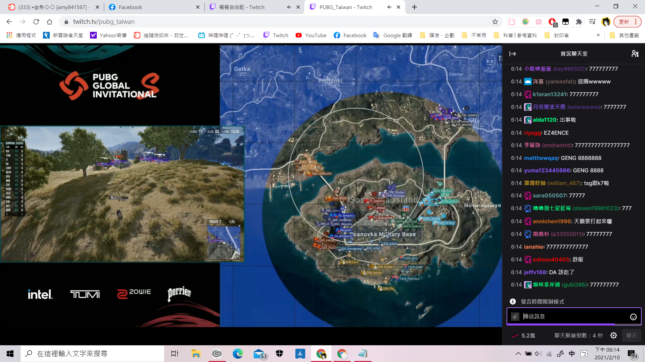Image resolution: width=645 pixels, height=362 pixels.
Task: Open the media control icon in toolbar
Action: click(592, 22)
